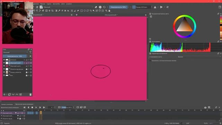Open the brush editor settings icon
The height and width of the screenshot is (125, 222).
tap(37, 7)
